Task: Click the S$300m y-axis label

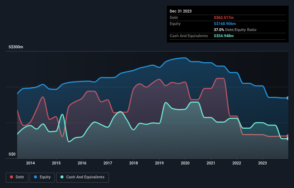Action: [x=16, y=47]
